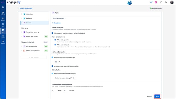Click the Hours input field
This screenshot has height=99, width=176.
54,91
